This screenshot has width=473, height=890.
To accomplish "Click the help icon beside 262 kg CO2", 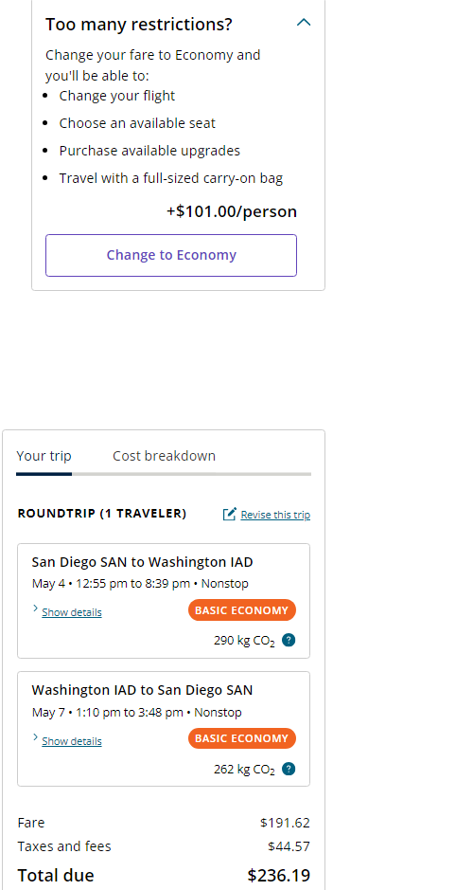I will coord(289,769).
